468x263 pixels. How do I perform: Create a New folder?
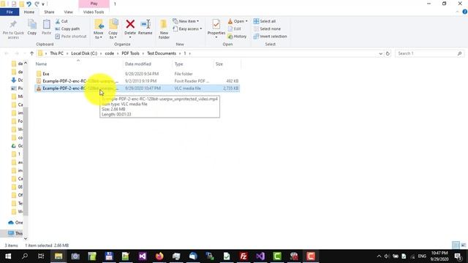click(164, 29)
